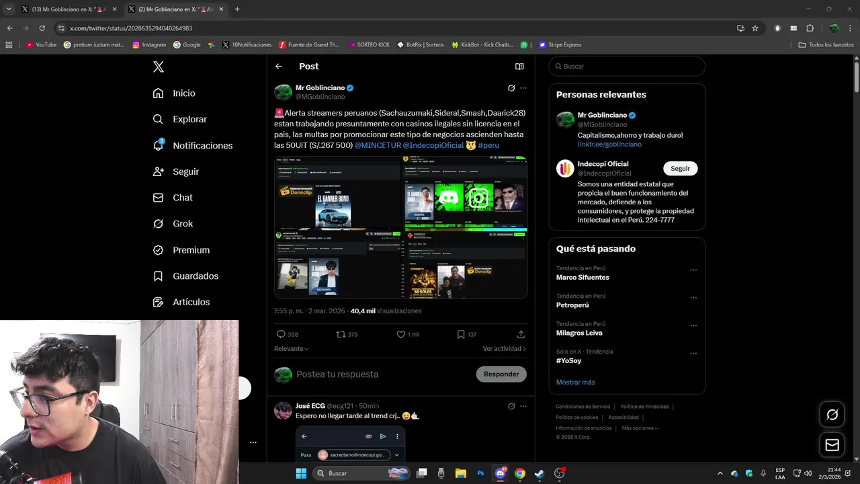The image size is (860, 484).
Task: Open SORTEO KICK bookmark
Action: tap(369, 45)
